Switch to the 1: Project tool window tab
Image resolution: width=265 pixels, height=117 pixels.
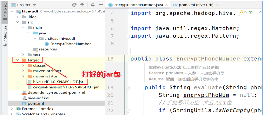tap(5, 12)
